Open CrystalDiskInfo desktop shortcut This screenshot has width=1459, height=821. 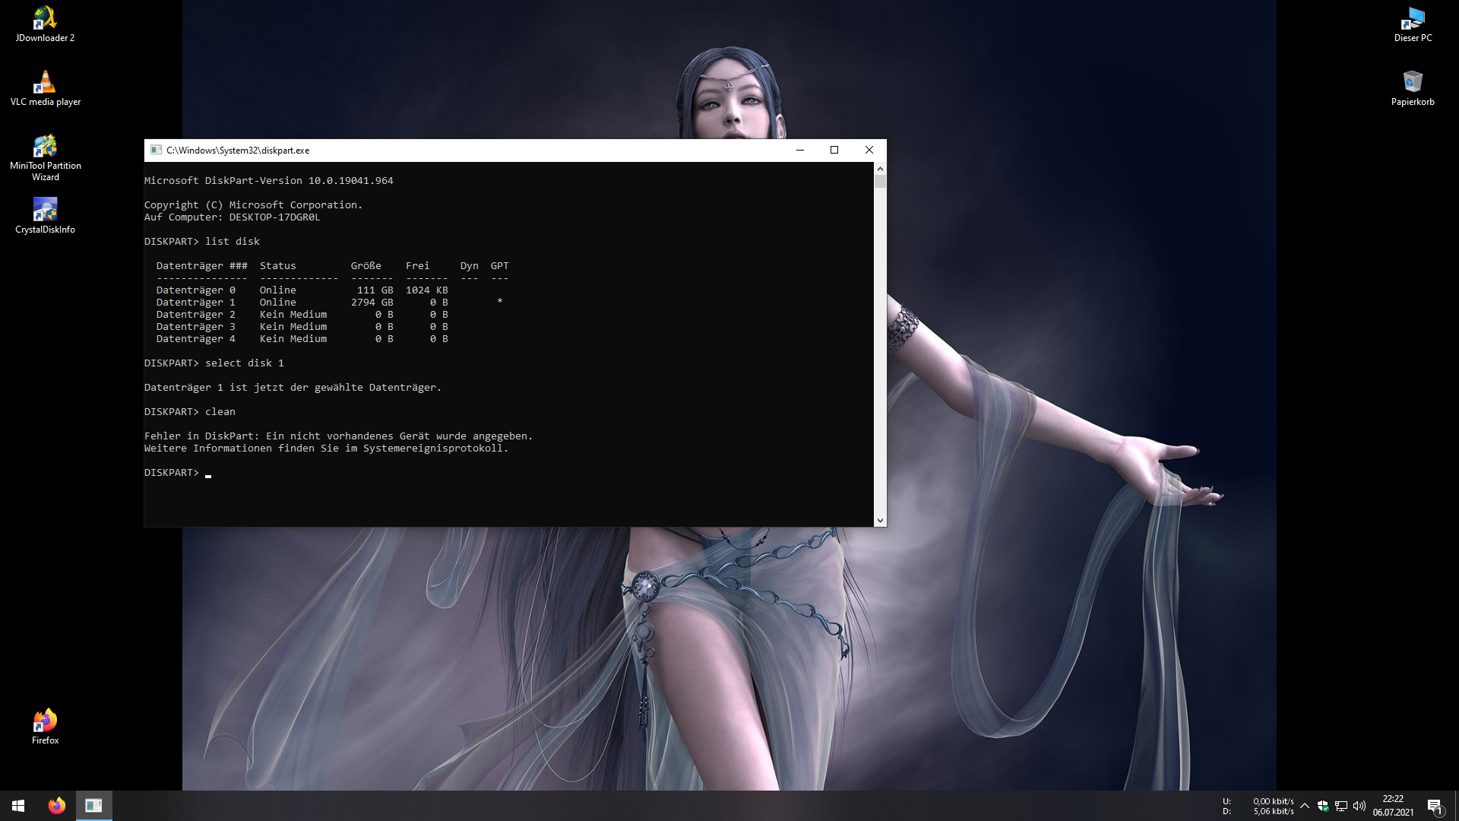(x=45, y=214)
